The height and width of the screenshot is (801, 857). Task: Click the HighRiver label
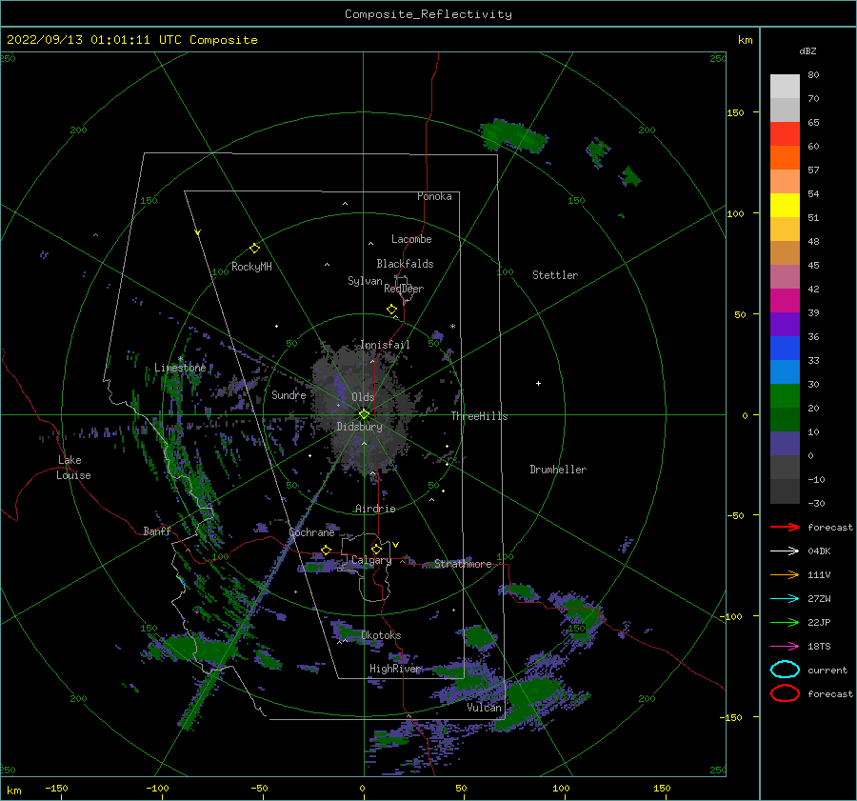[x=395, y=669]
